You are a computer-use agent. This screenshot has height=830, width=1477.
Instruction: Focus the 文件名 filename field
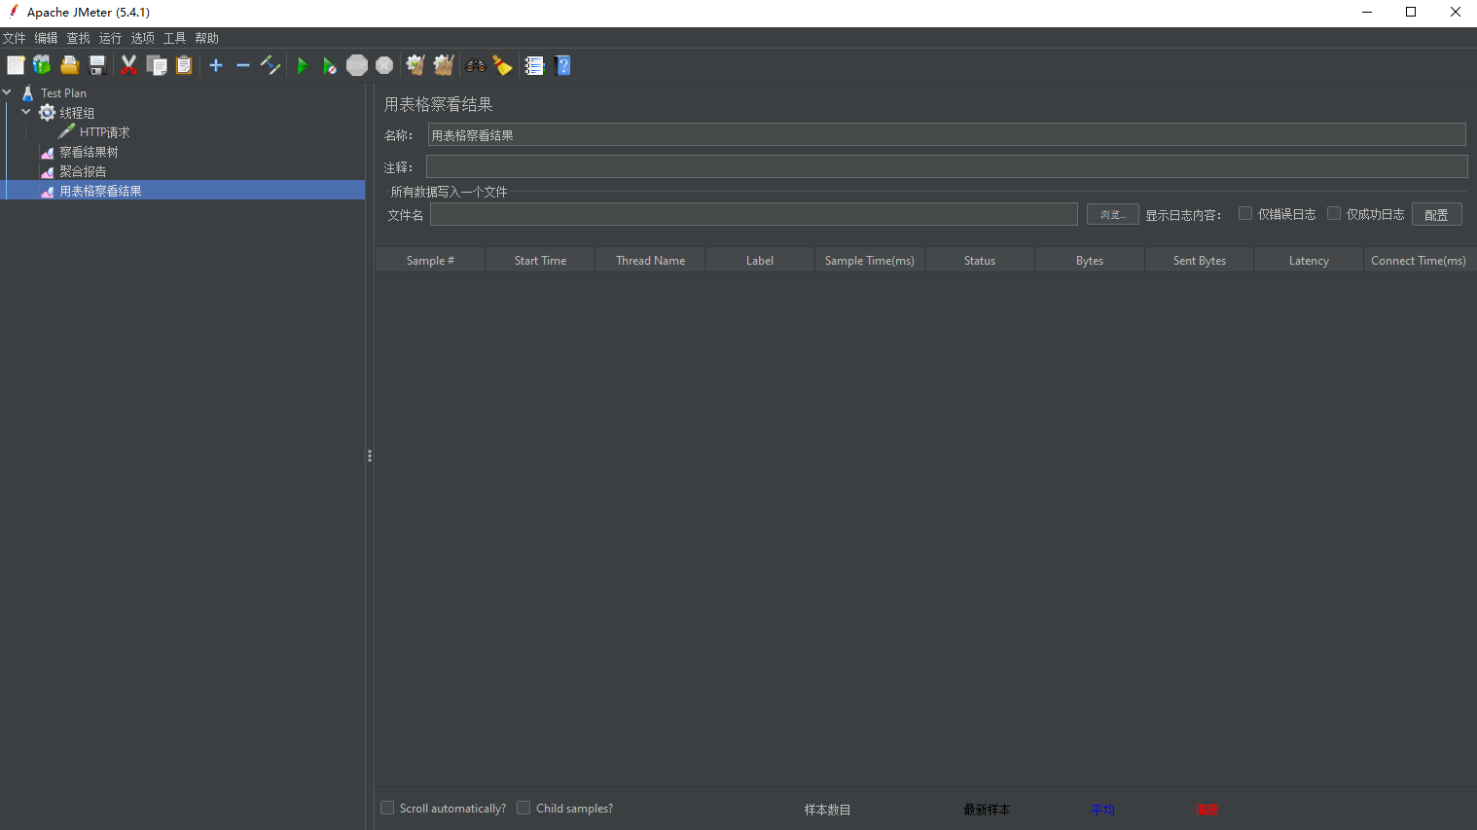coord(754,214)
